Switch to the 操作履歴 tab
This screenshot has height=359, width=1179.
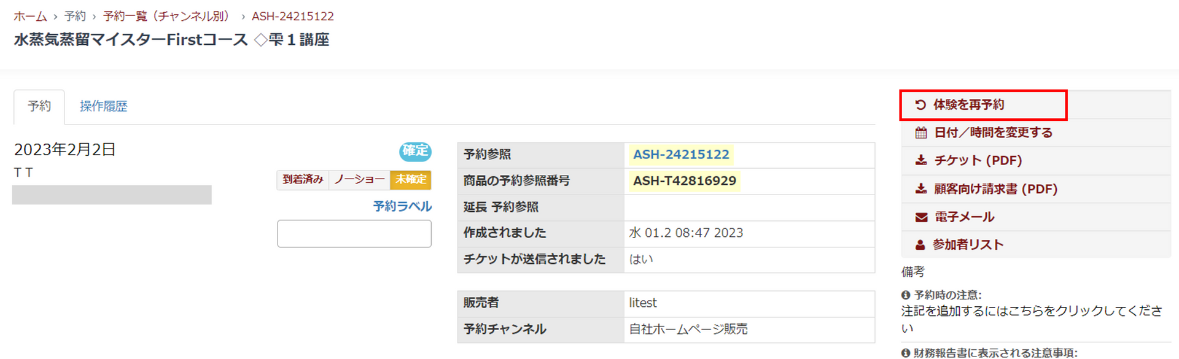[103, 106]
